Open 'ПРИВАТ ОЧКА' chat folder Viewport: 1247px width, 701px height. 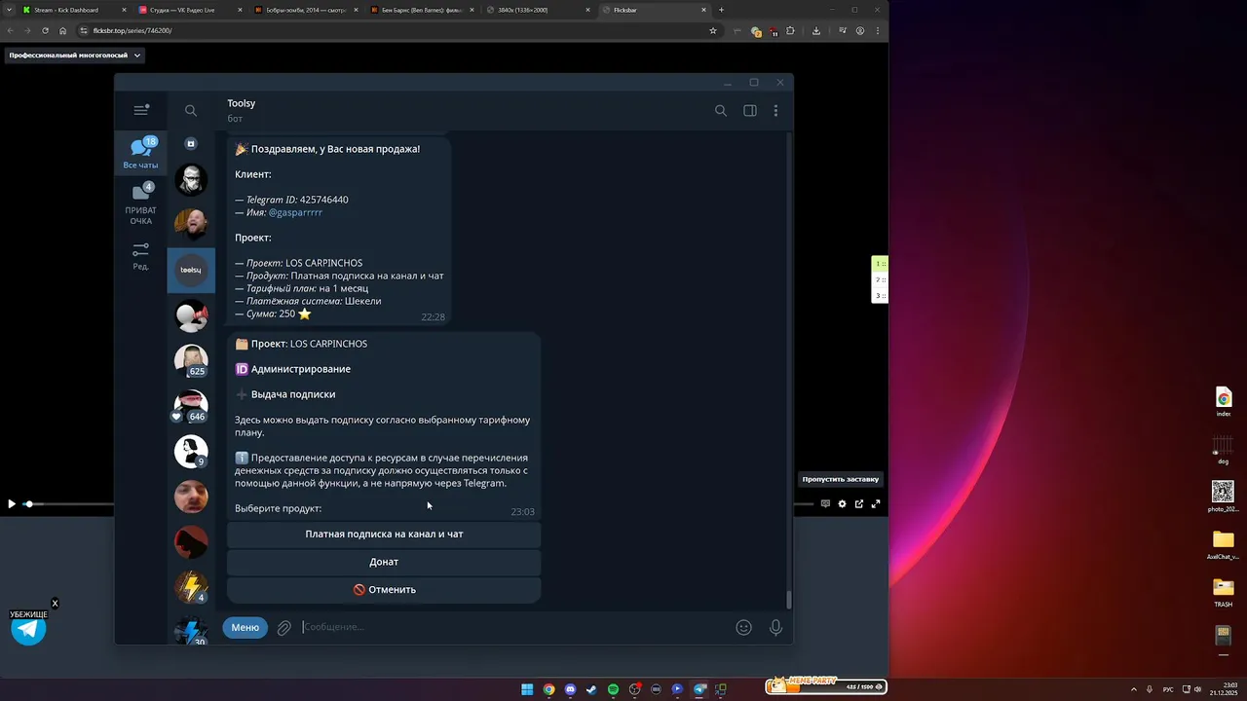point(140,204)
